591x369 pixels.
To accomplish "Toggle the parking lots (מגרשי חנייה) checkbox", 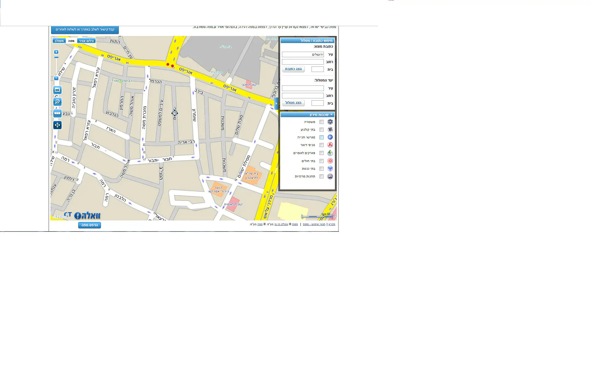I will click(x=321, y=137).
